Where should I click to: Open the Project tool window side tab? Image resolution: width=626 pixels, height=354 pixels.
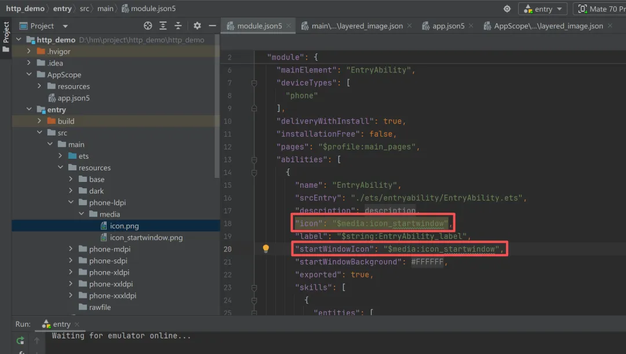pos(6,37)
